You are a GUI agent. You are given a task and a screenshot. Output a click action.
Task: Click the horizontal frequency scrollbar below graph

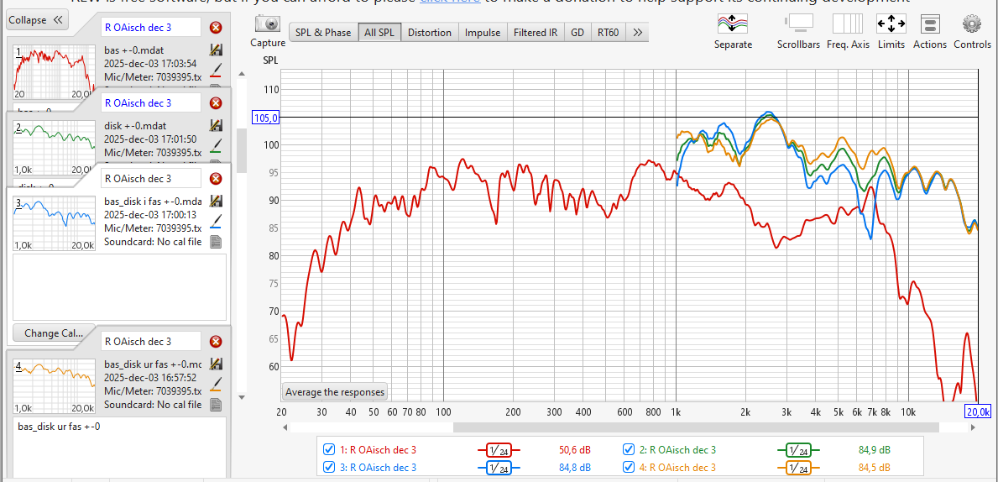click(x=621, y=427)
